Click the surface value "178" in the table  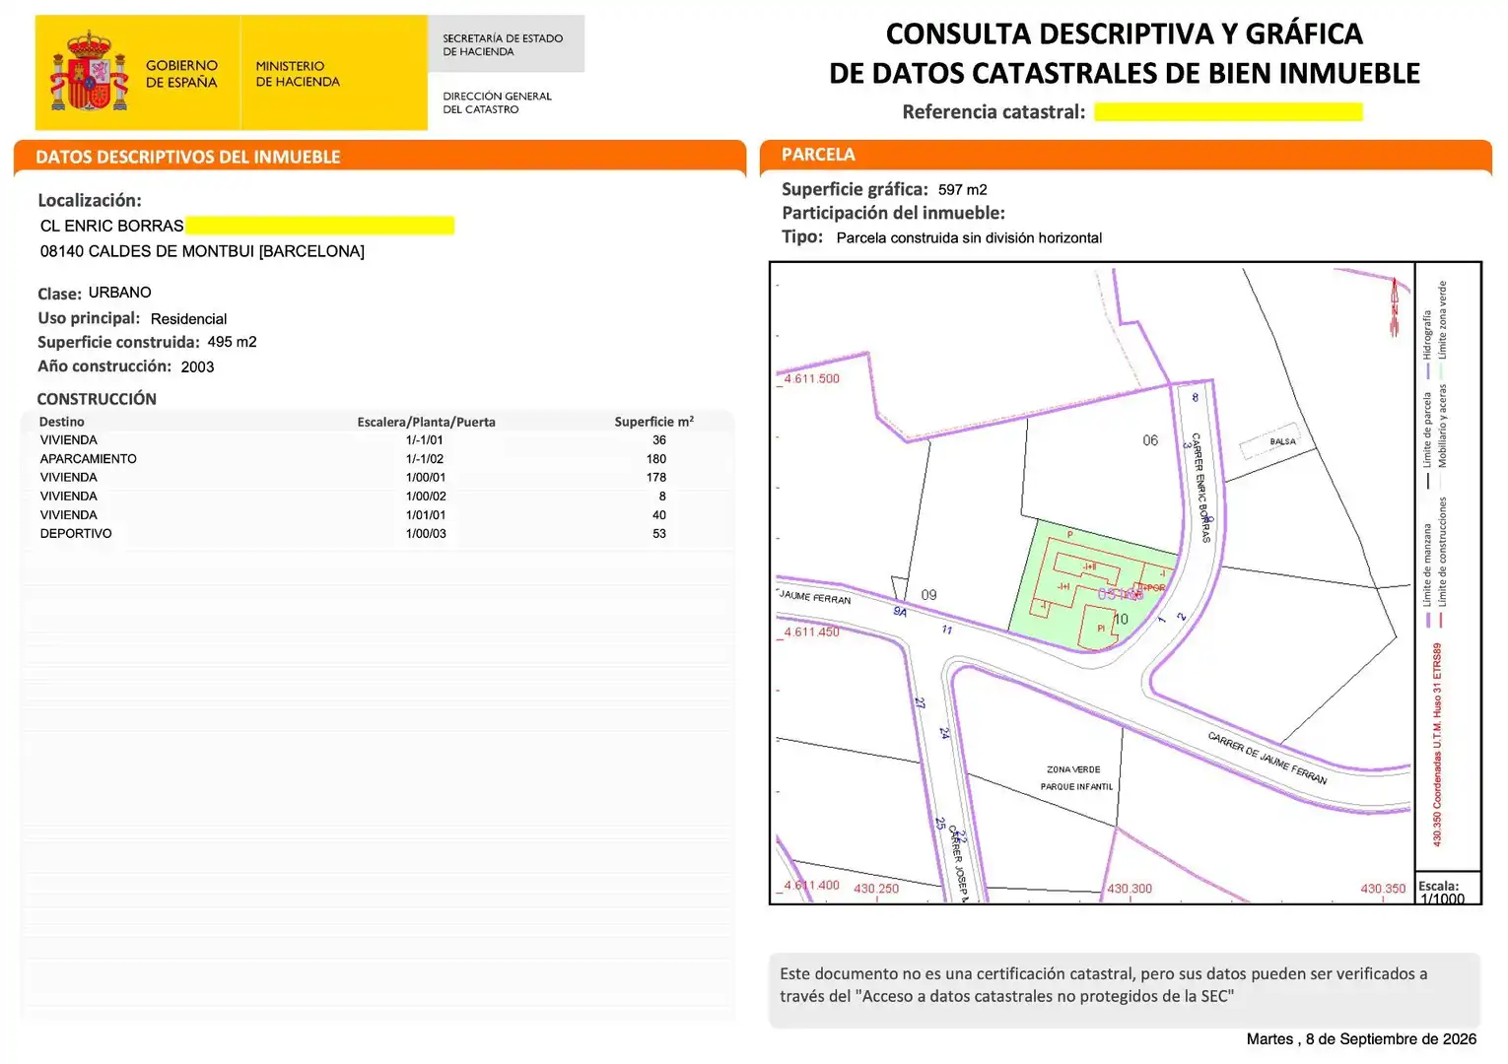coord(656,478)
